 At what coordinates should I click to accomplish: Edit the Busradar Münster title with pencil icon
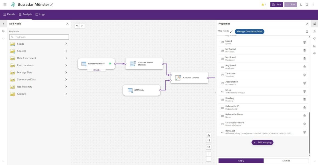tap(52, 5)
